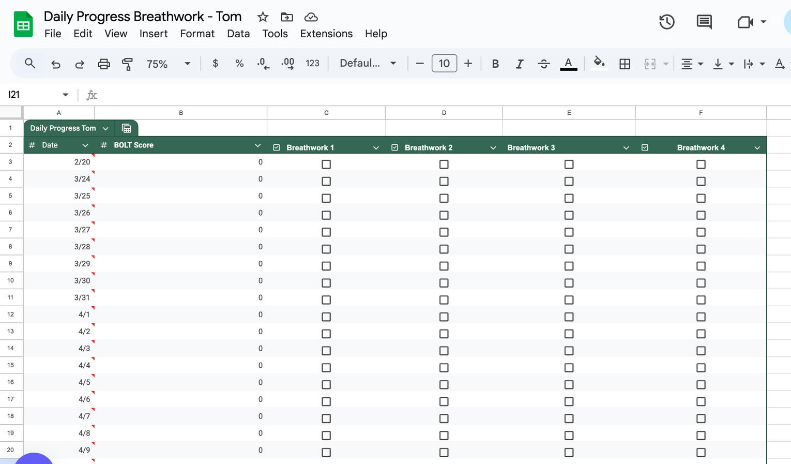Click the document title
This screenshot has width=791, height=464.
pyautogui.click(x=143, y=17)
